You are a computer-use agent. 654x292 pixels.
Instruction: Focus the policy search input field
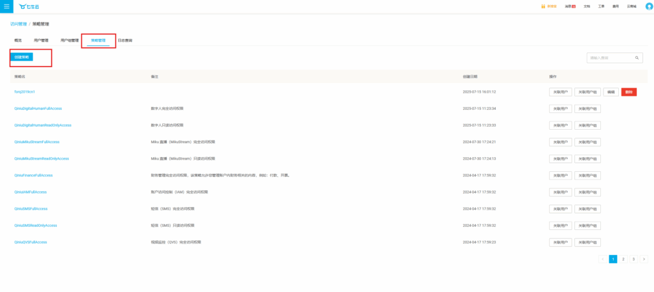pyautogui.click(x=610, y=58)
